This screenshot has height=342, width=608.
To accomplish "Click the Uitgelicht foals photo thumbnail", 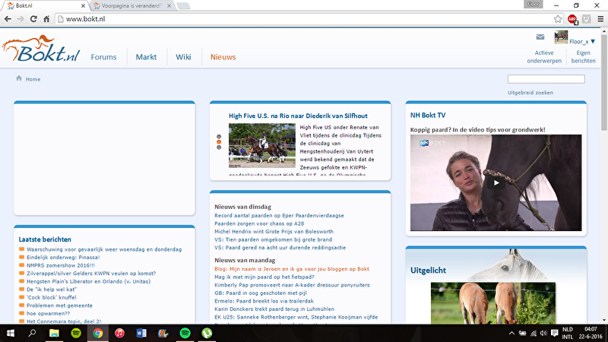I will coord(492,302).
